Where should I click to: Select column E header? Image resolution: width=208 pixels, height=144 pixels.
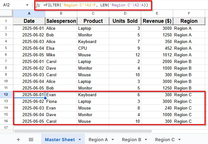[157, 13]
